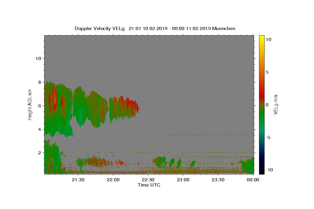Click the height axis tick label '2'
Viewport: 314px width, 209px height.
tap(40, 153)
